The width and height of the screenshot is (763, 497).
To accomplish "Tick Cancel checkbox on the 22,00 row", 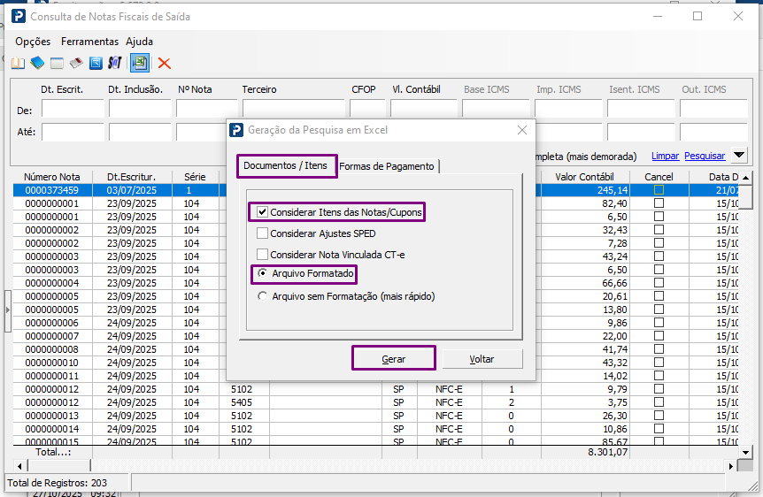I will coord(659,335).
